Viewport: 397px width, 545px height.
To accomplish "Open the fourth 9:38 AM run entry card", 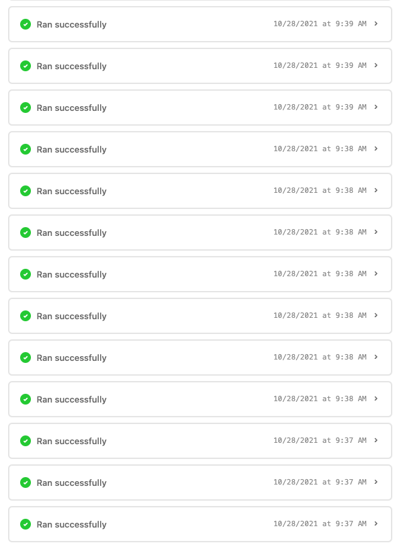I will (x=200, y=274).
